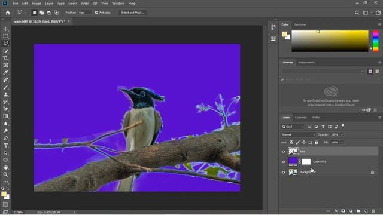383x215 pixels.
Task: Open the Search magnifier icon at top right
Action: [357, 13]
